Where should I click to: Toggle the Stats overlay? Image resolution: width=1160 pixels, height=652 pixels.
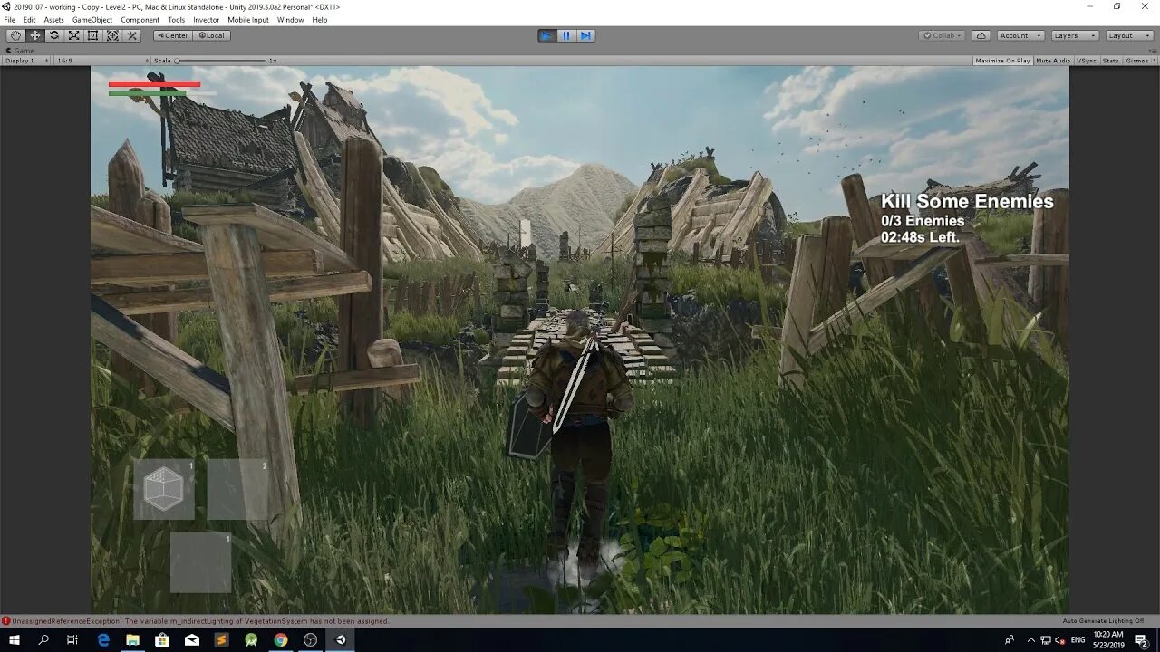pos(1110,61)
